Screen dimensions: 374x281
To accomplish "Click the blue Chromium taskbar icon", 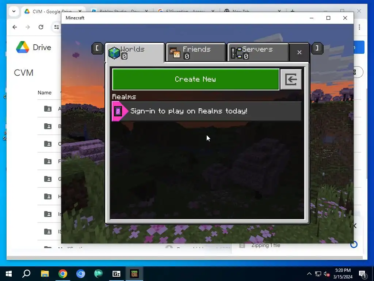I will pos(81,274).
